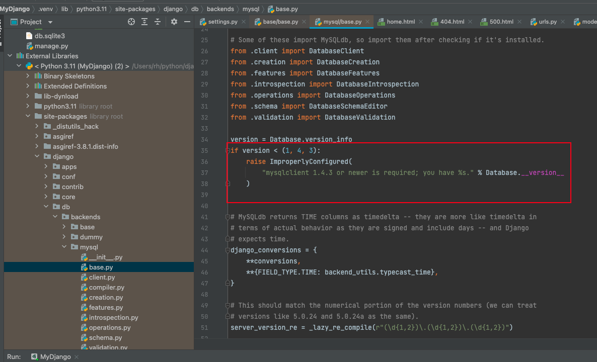This screenshot has height=362, width=597.
Task: Switch to the urls.py tab
Action: (x=548, y=22)
